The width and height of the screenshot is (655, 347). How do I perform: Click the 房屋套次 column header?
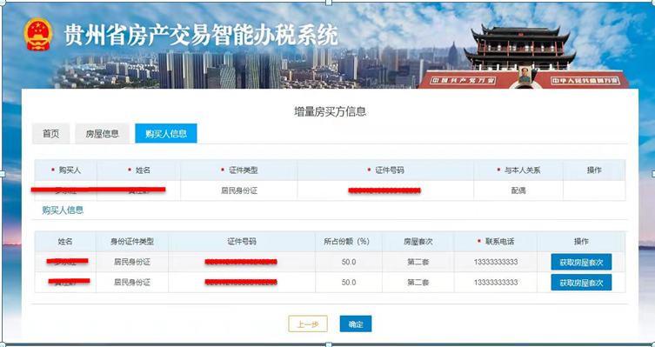coord(418,242)
